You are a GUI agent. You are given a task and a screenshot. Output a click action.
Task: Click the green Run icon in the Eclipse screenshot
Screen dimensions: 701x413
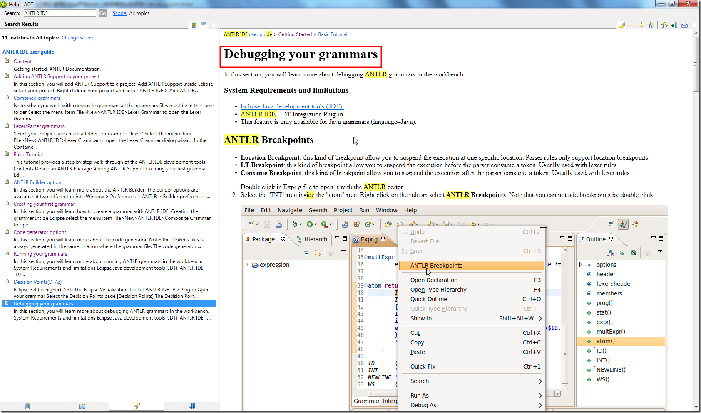coord(310,224)
